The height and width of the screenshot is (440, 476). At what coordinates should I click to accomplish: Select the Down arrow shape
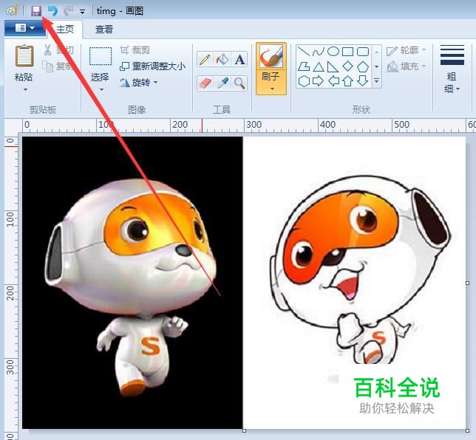click(x=363, y=81)
